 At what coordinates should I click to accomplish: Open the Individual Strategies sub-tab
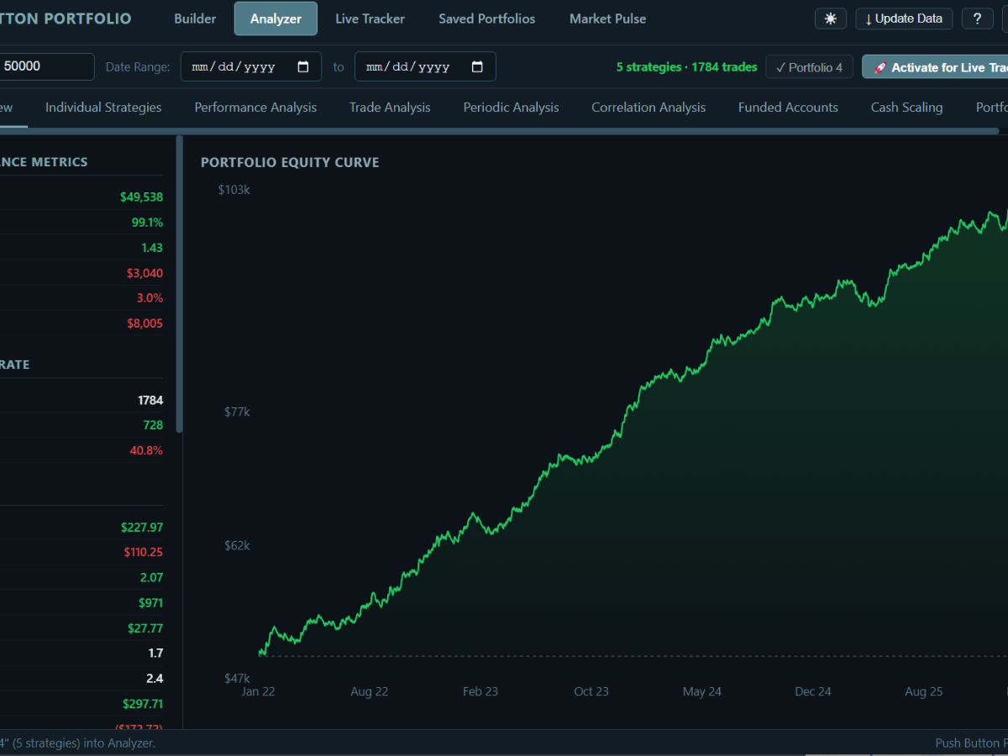tap(103, 108)
